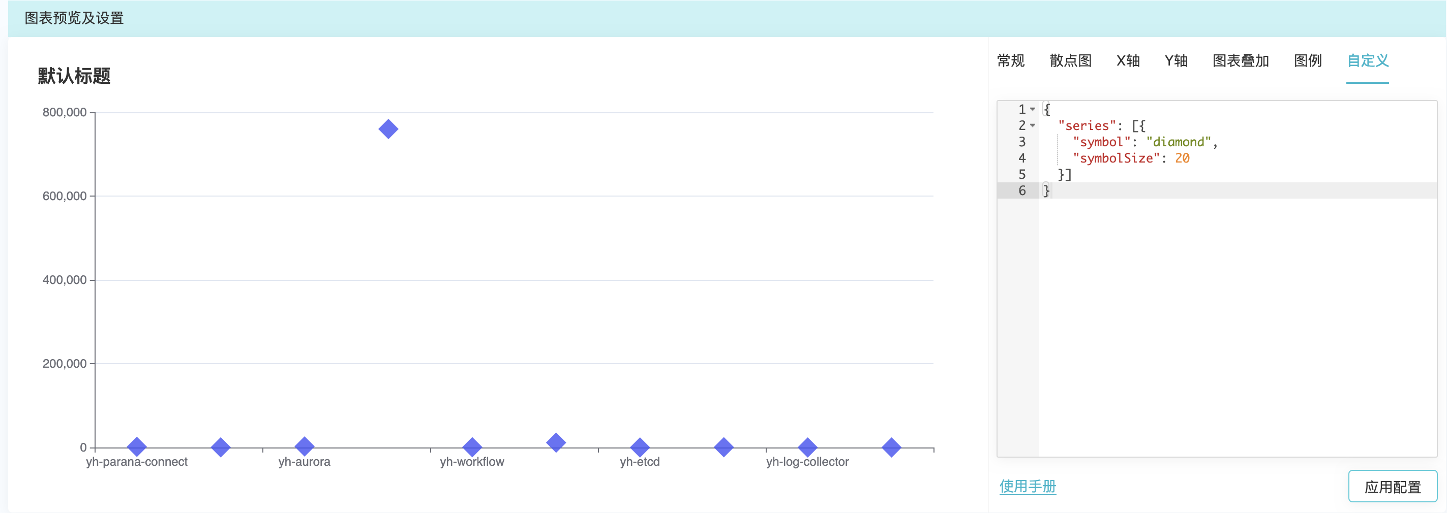The image size is (1447, 513).
Task: Click line number 6 in the gutter
Action: (1022, 191)
